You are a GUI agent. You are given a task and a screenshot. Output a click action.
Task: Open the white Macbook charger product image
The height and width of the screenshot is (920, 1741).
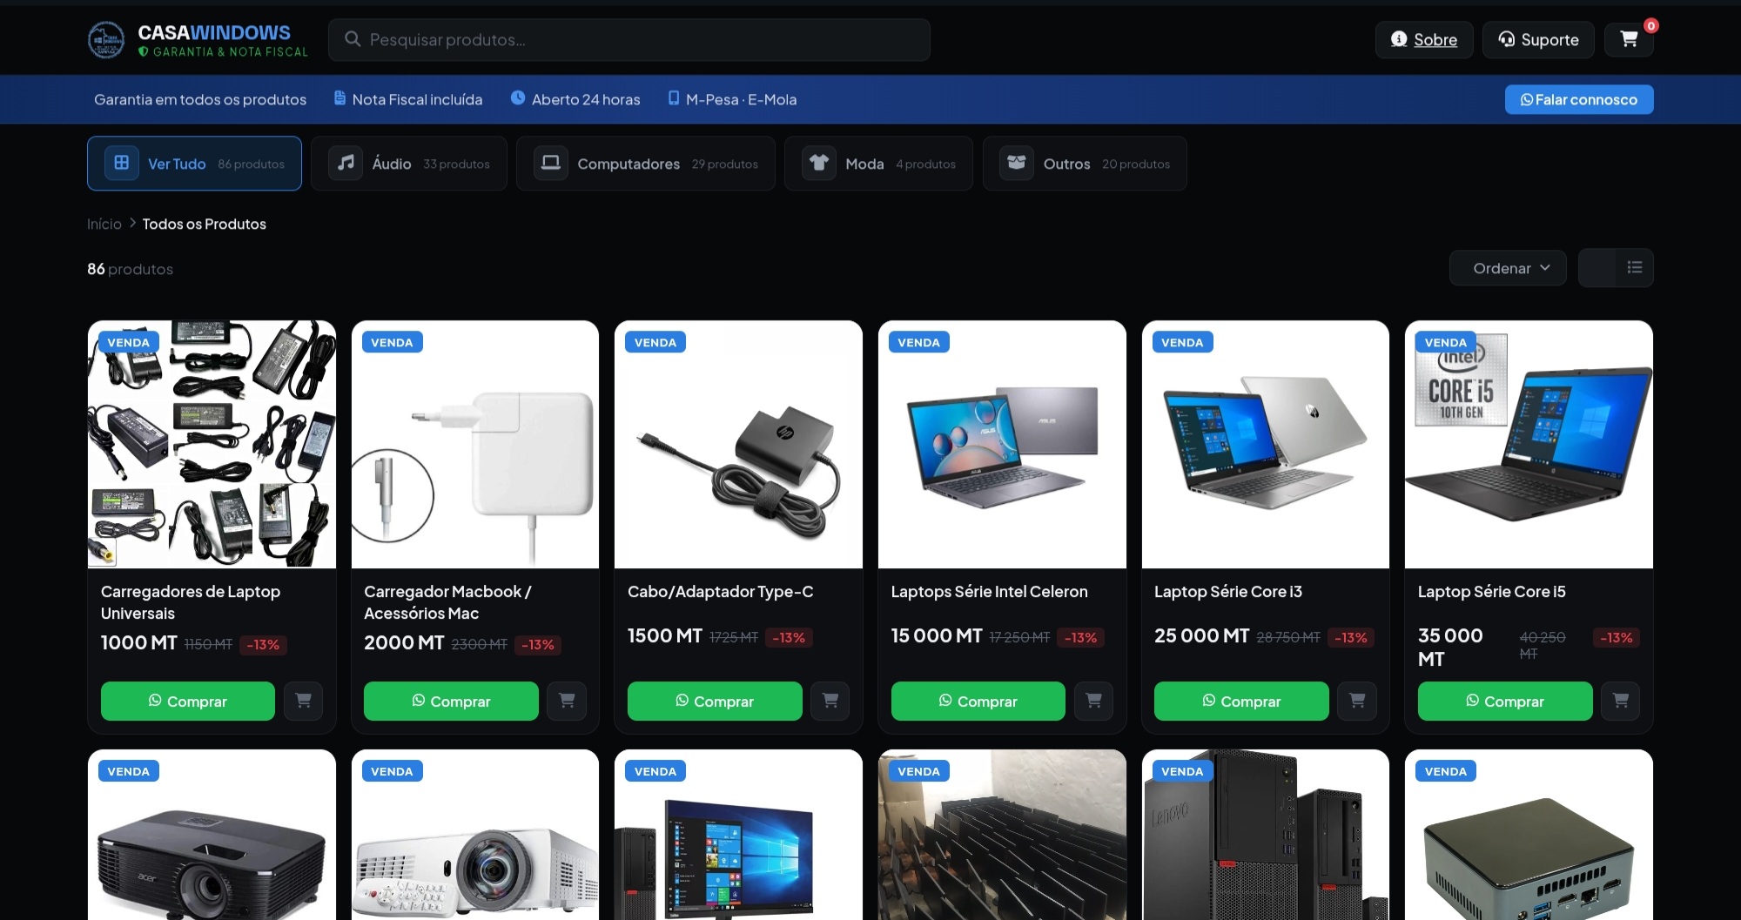pyautogui.click(x=475, y=444)
